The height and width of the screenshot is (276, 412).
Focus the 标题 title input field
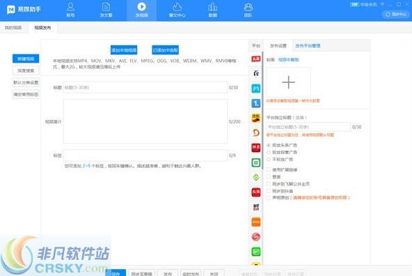pyautogui.click(x=145, y=88)
